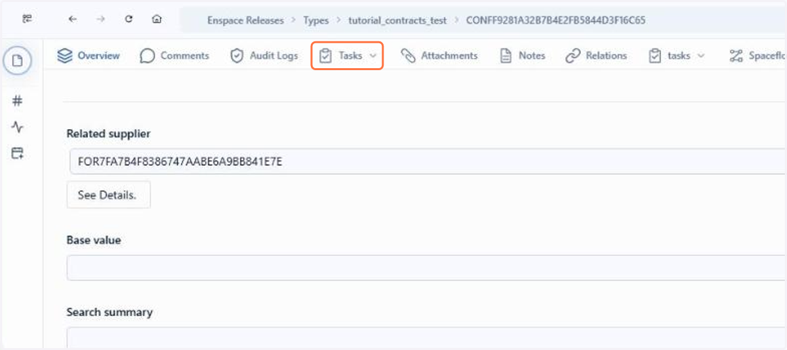Focus the Base value field
Viewport: 787px width, 350px height.
coord(427,267)
